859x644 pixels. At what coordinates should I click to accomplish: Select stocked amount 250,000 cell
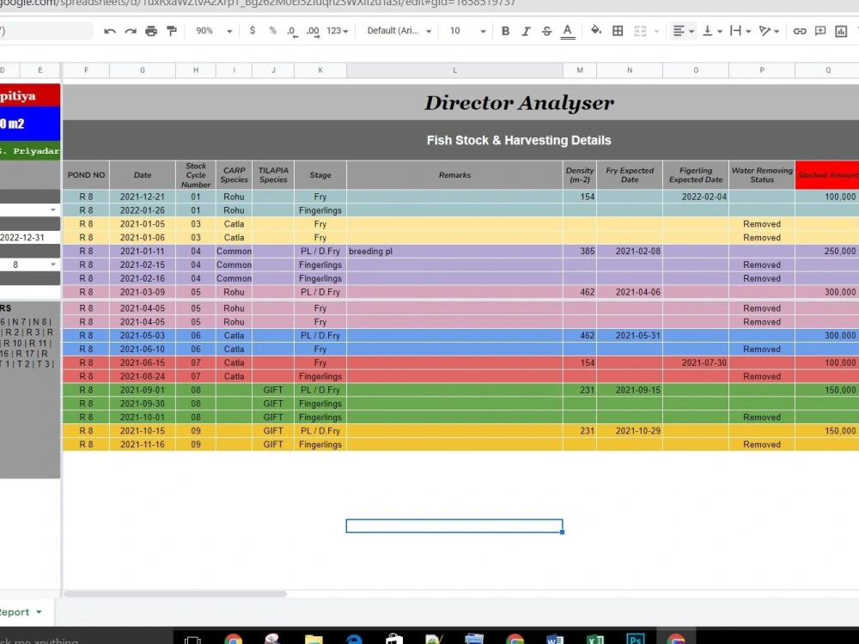(x=827, y=252)
